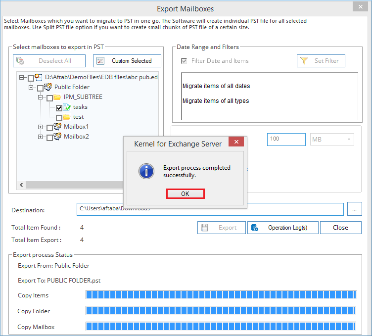Viewport: 372px width, 336px height.
Task: Close the Export Mailboxes window
Action: pyautogui.click(x=360, y=6)
